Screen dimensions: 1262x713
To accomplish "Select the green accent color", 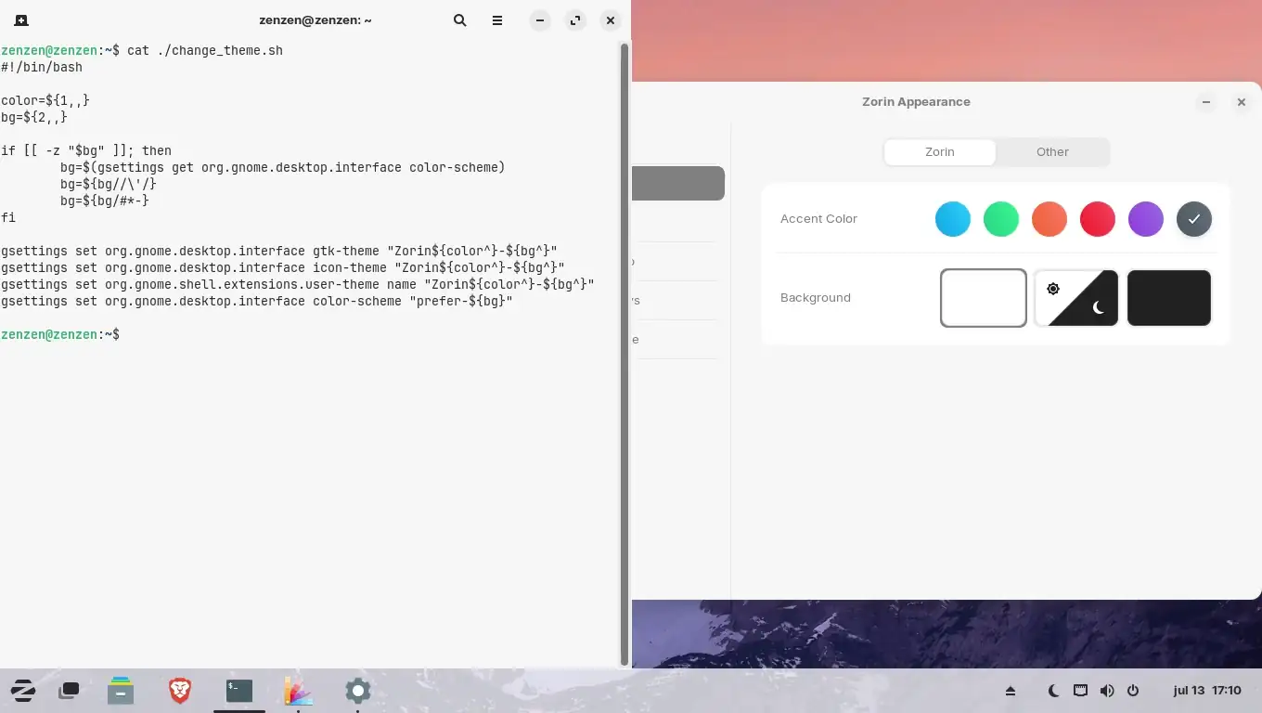I will pos(1001,219).
